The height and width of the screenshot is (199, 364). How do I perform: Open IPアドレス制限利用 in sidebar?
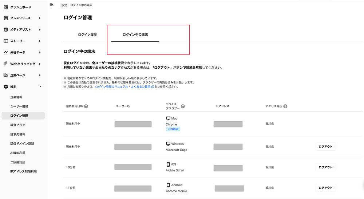tap(23, 171)
